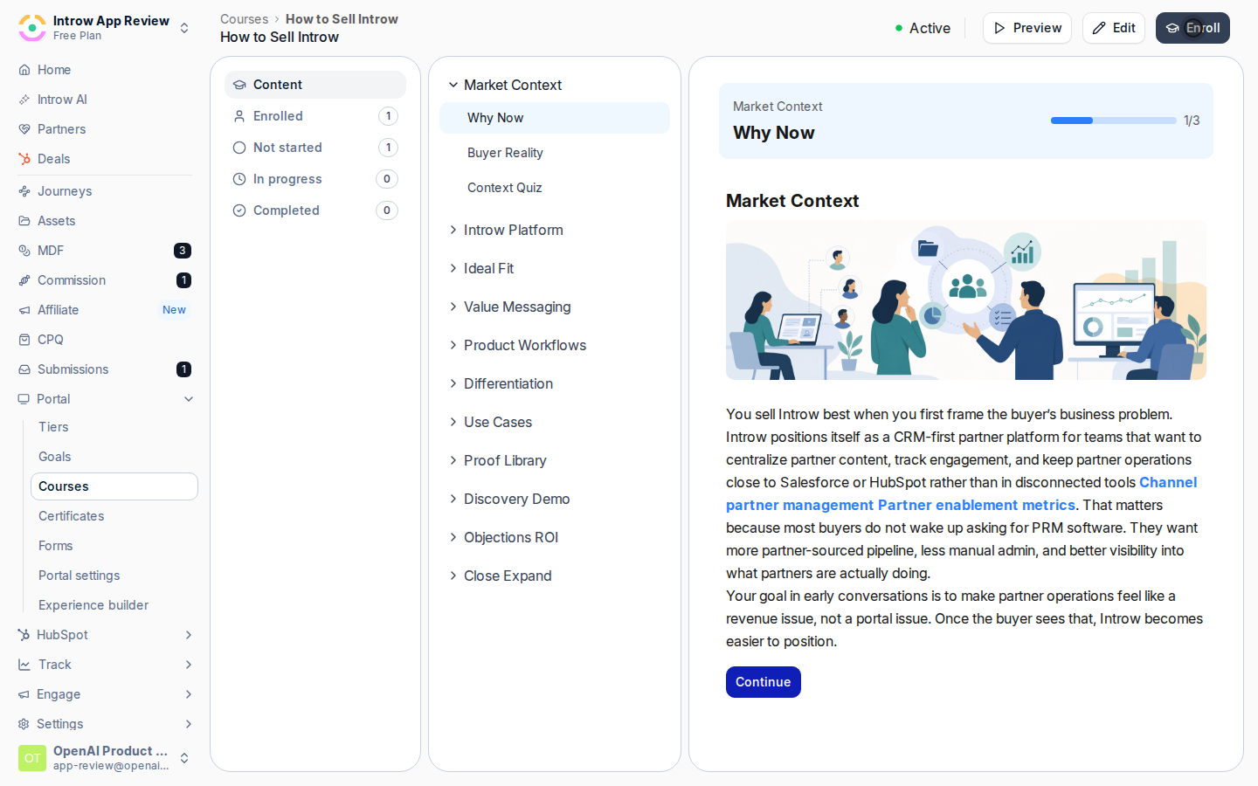Viewport: 1258px width, 786px height.
Task: Click the Continue button
Action: (764, 682)
